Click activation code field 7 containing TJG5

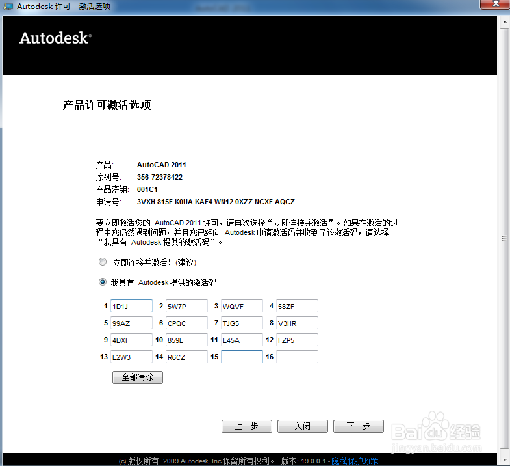point(242,323)
